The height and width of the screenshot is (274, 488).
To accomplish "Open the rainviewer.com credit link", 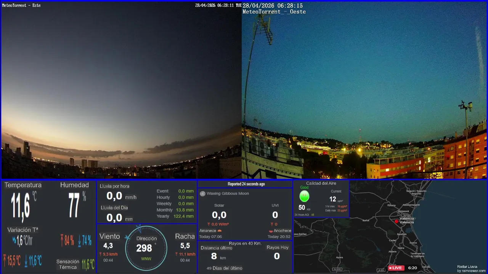I will click(x=471, y=271).
